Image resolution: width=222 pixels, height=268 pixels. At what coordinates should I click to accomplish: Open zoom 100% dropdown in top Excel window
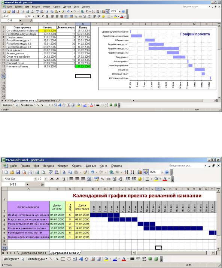(x=120, y=12)
